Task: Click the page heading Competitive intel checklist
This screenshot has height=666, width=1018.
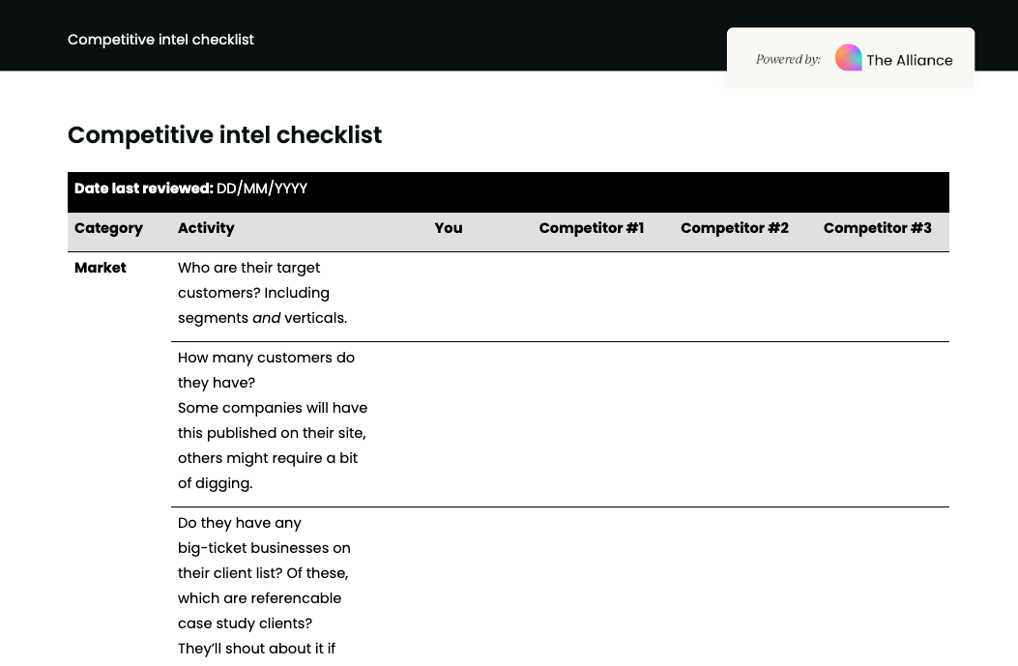Action: click(x=224, y=135)
